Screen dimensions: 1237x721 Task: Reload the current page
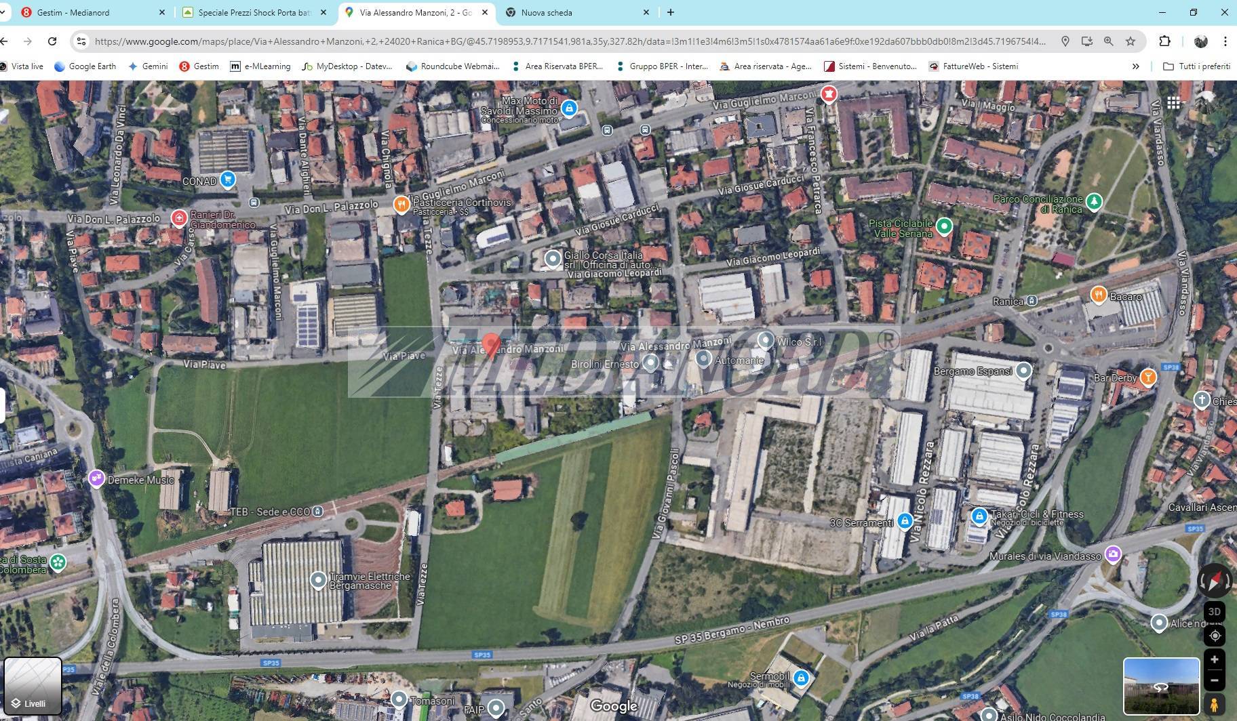(x=52, y=41)
